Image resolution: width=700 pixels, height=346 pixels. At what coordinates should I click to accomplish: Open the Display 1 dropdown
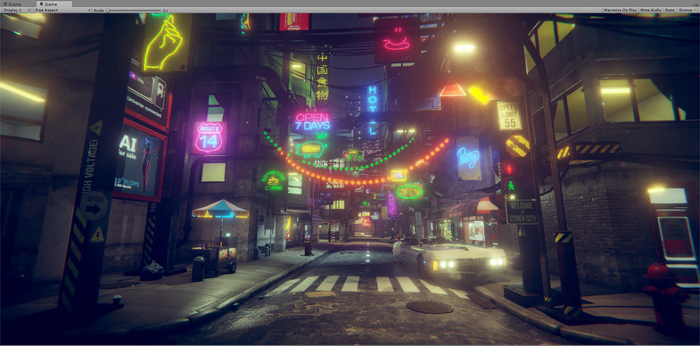point(16,10)
